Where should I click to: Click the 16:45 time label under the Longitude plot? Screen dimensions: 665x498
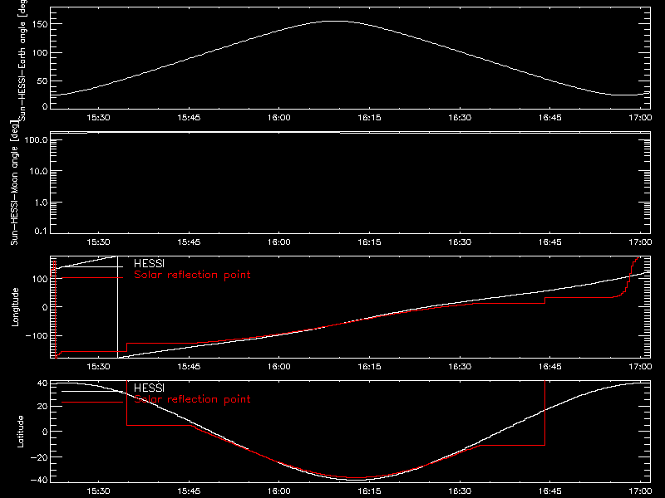pos(550,367)
